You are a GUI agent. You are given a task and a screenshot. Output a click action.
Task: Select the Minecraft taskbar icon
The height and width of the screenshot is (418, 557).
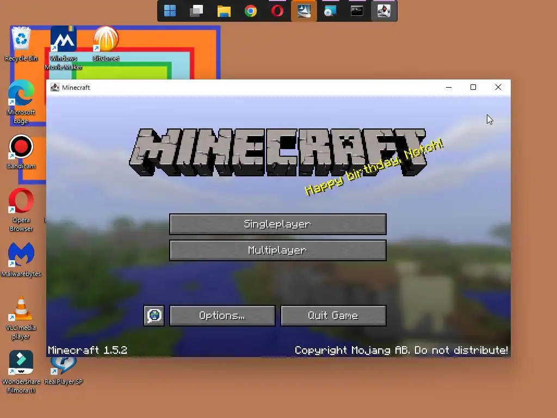384,11
